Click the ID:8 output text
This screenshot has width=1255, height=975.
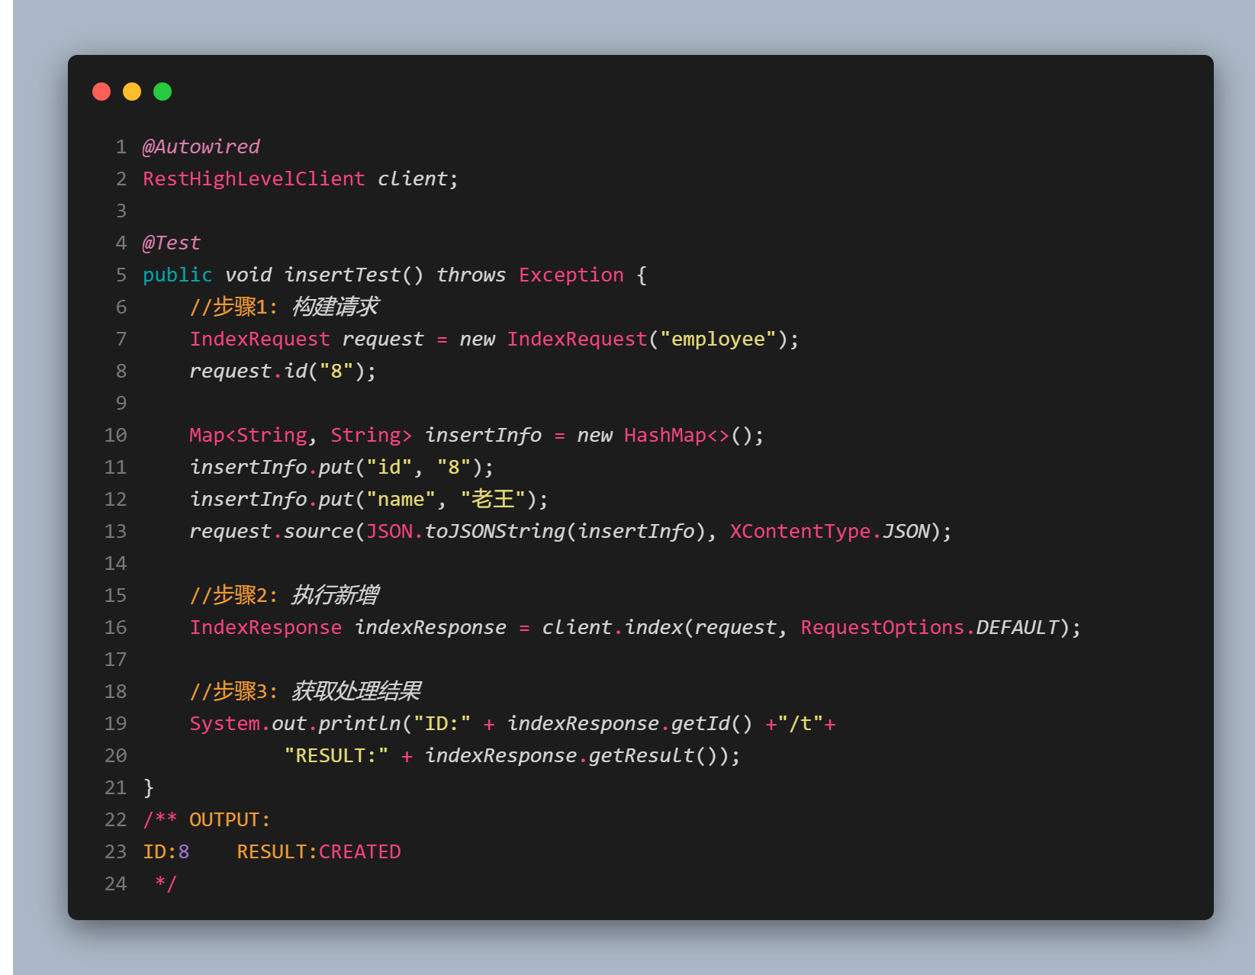166,851
